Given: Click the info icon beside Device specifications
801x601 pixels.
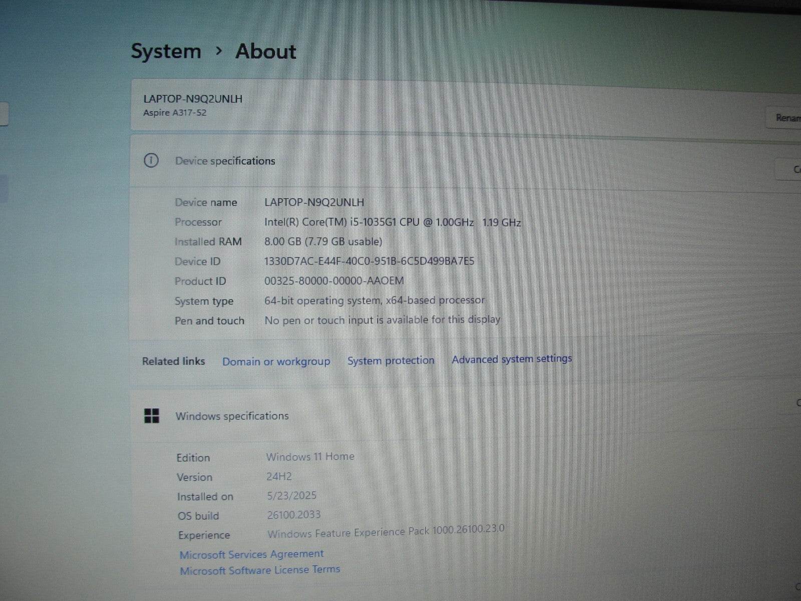Looking at the screenshot, I should (x=152, y=161).
